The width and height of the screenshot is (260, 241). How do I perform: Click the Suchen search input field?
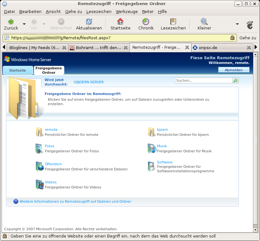pyautogui.click(x=203, y=81)
